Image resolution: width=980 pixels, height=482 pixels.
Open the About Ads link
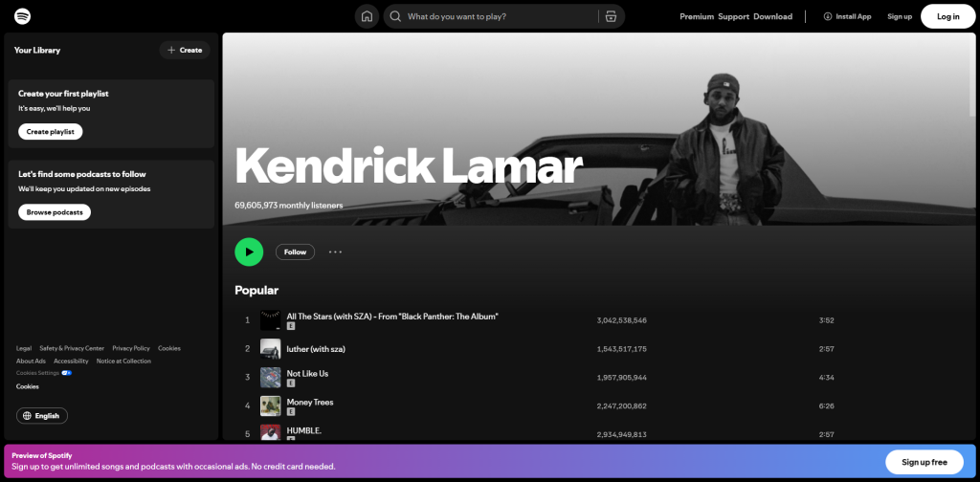tap(31, 361)
